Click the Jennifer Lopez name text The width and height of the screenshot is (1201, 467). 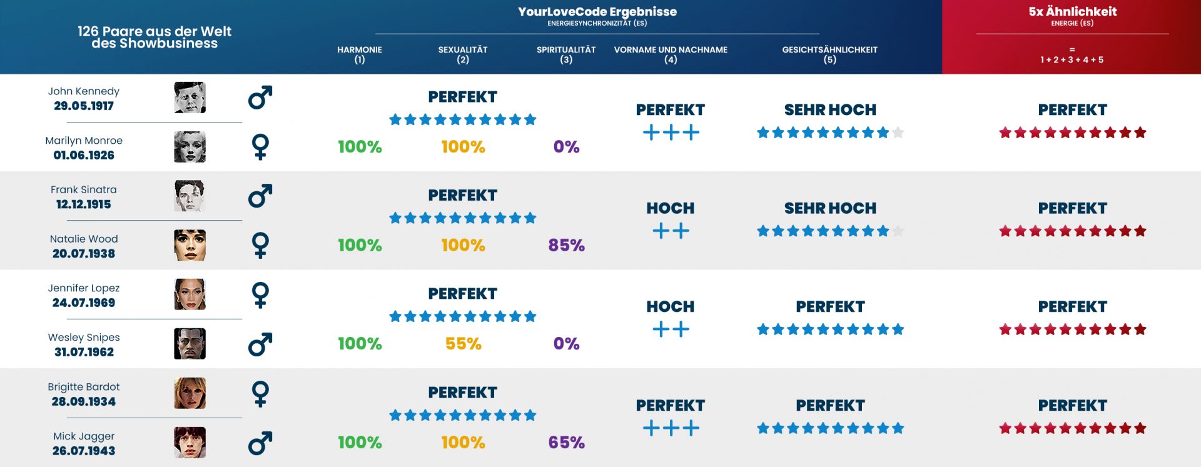pos(84,288)
